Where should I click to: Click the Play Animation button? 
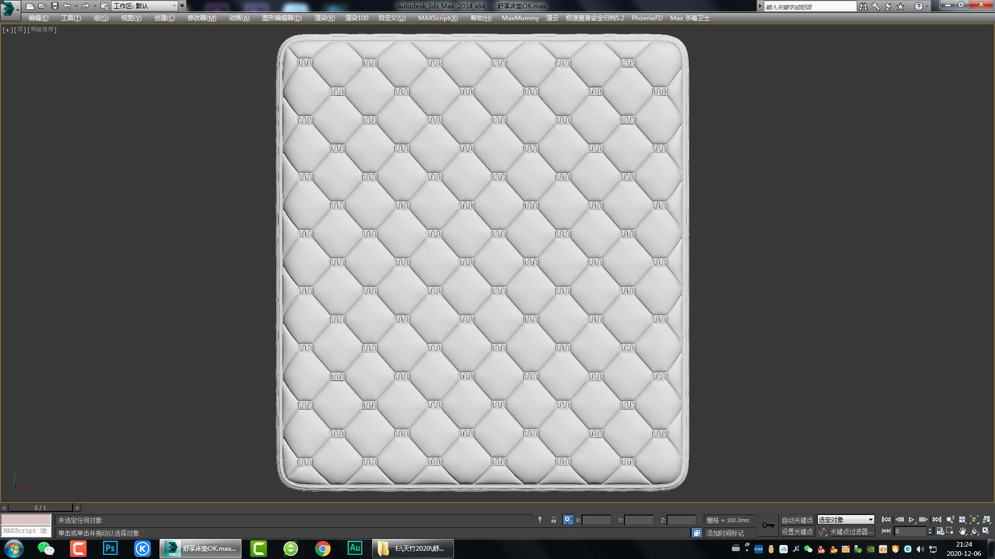(911, 520)
